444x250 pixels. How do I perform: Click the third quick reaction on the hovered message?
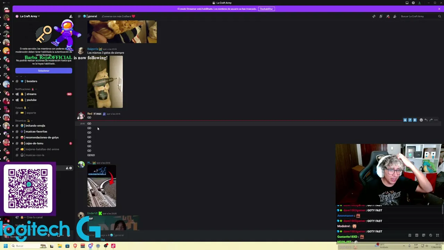(x=415, y=120)
